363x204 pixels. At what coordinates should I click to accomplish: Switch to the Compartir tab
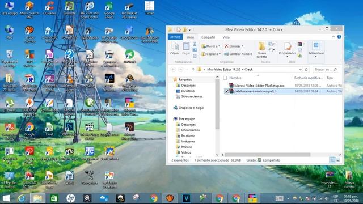(x=208, y=37)
